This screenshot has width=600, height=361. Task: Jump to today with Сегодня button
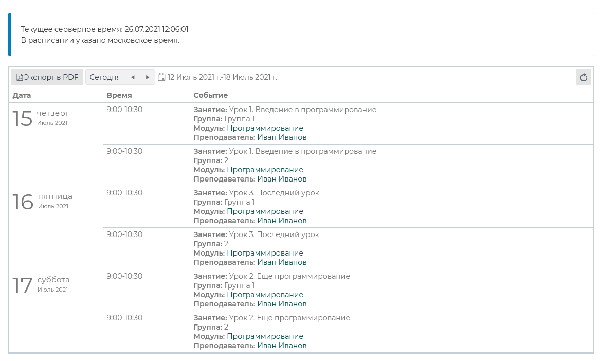click(x=105, y=77)
